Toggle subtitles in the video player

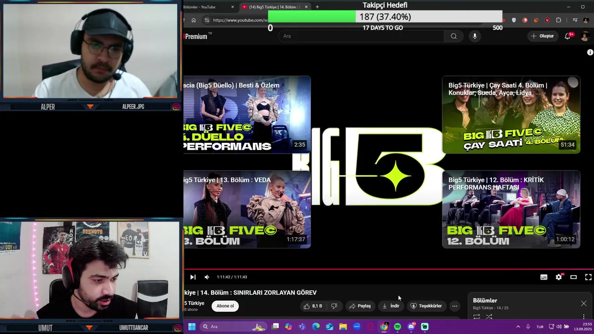(544, 277)
